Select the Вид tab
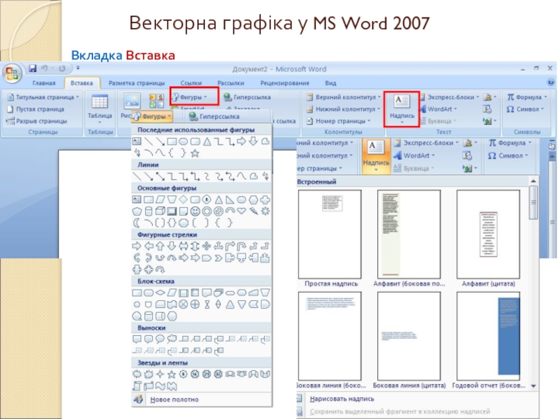 coord(331,83)
